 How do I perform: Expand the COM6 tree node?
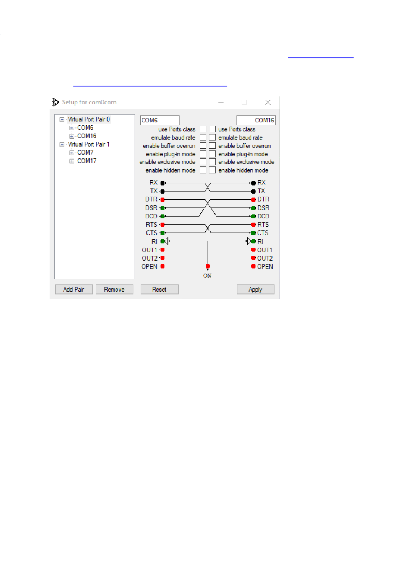point(72,128)
